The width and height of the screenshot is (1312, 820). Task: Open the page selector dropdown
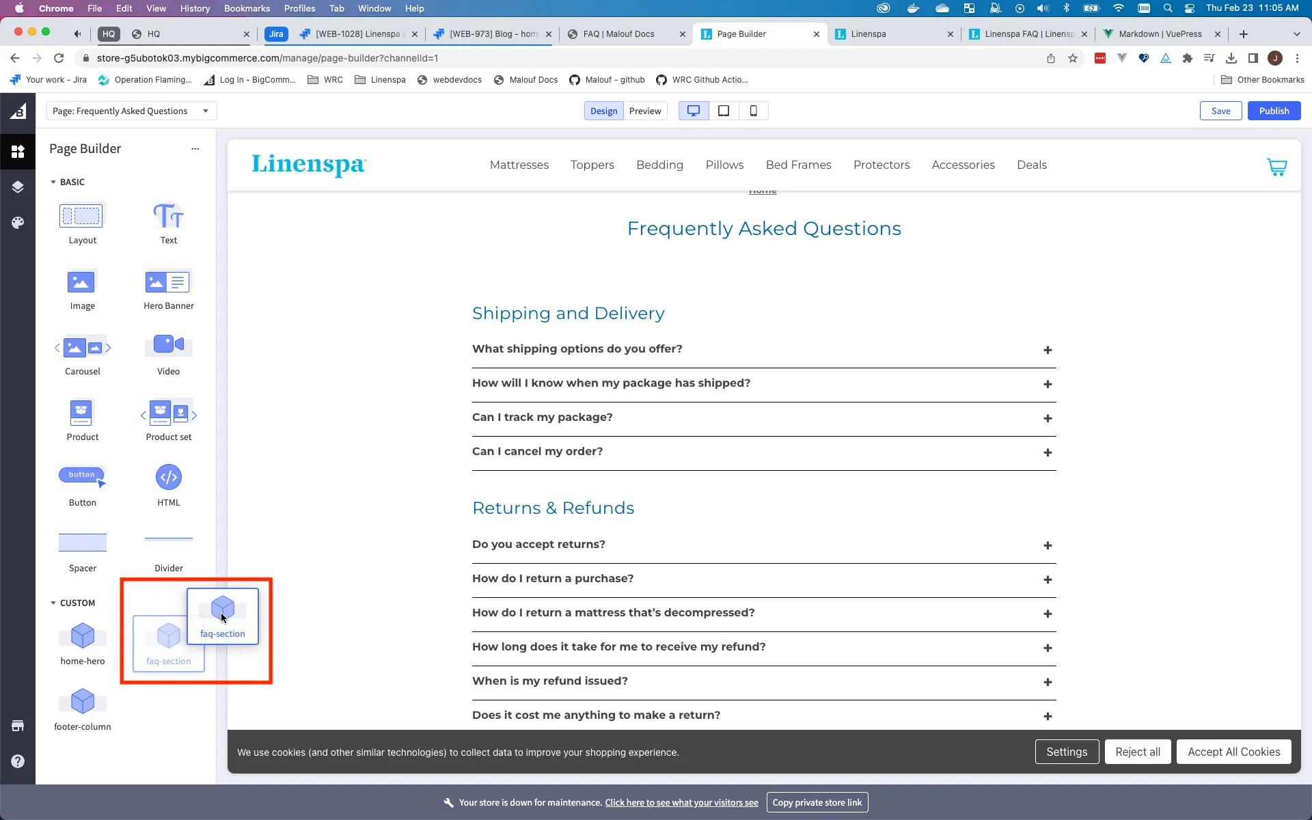(131, 110)
